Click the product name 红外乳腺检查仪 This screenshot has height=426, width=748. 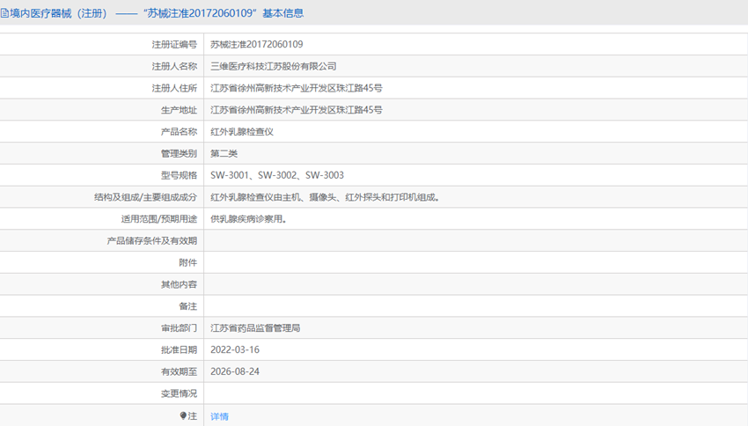click(242, 131)
